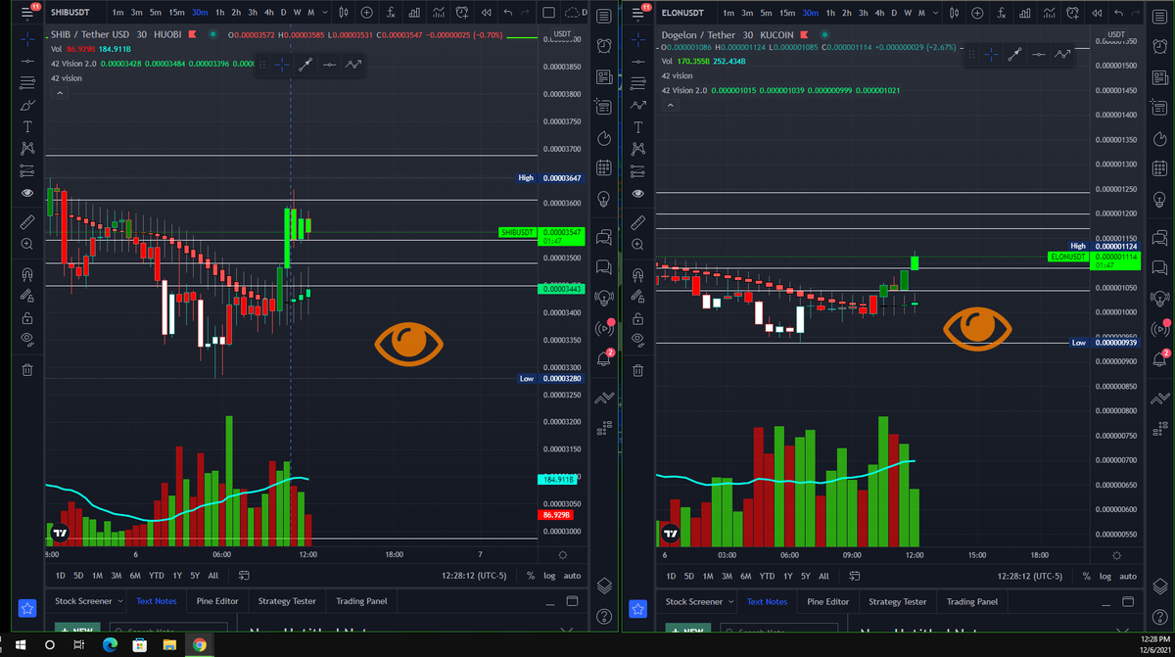Expand more timeframes dropdown in SHIBUSDT toolbar
Viewport: 1175px width, 657px height.
[x=324, y=13]
